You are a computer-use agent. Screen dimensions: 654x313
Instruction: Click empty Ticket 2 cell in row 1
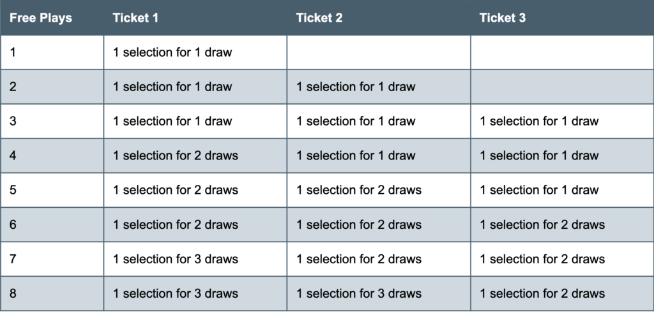[x=379, y=52]
